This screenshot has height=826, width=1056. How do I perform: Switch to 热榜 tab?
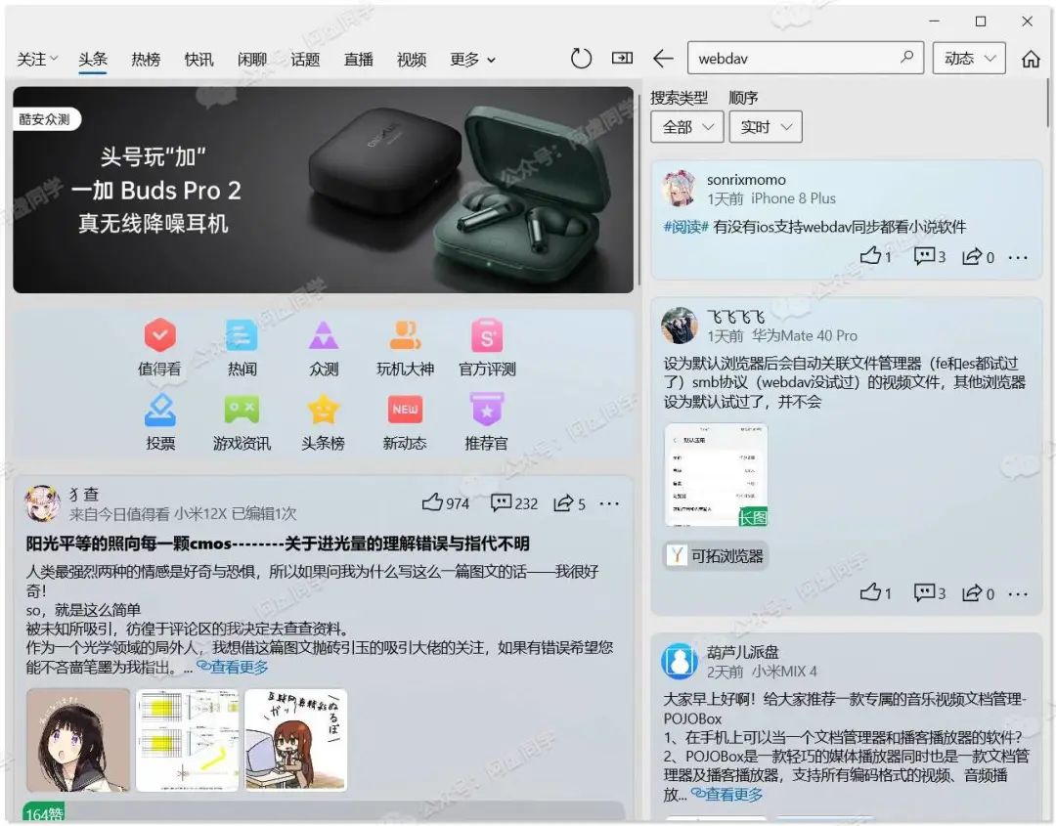(146, 60)
